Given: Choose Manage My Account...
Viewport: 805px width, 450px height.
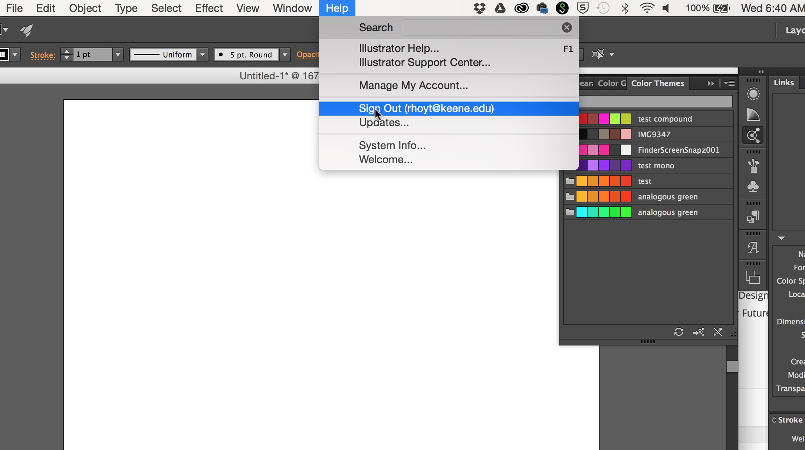Looking at the screenshot, I should [448, 85].
